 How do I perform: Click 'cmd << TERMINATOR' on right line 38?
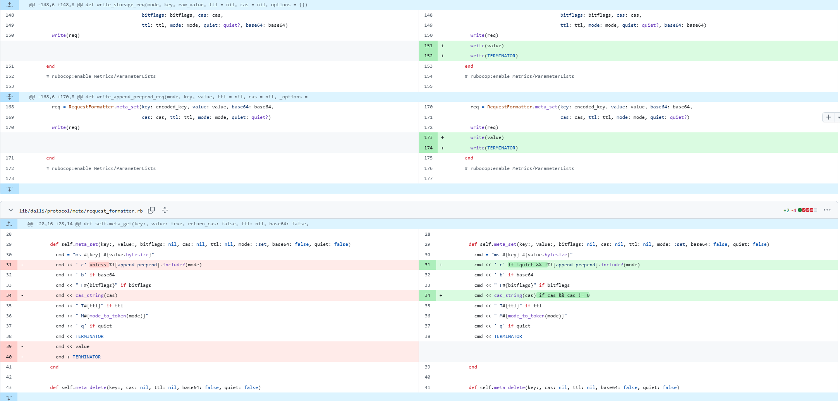click(x=498, y=336)
